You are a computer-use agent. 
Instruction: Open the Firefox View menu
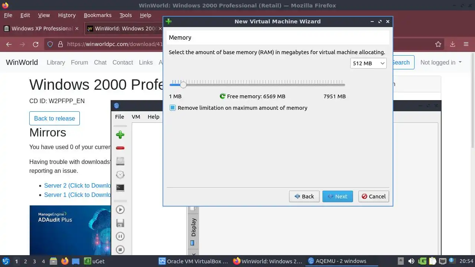click(x=44, y=15)
